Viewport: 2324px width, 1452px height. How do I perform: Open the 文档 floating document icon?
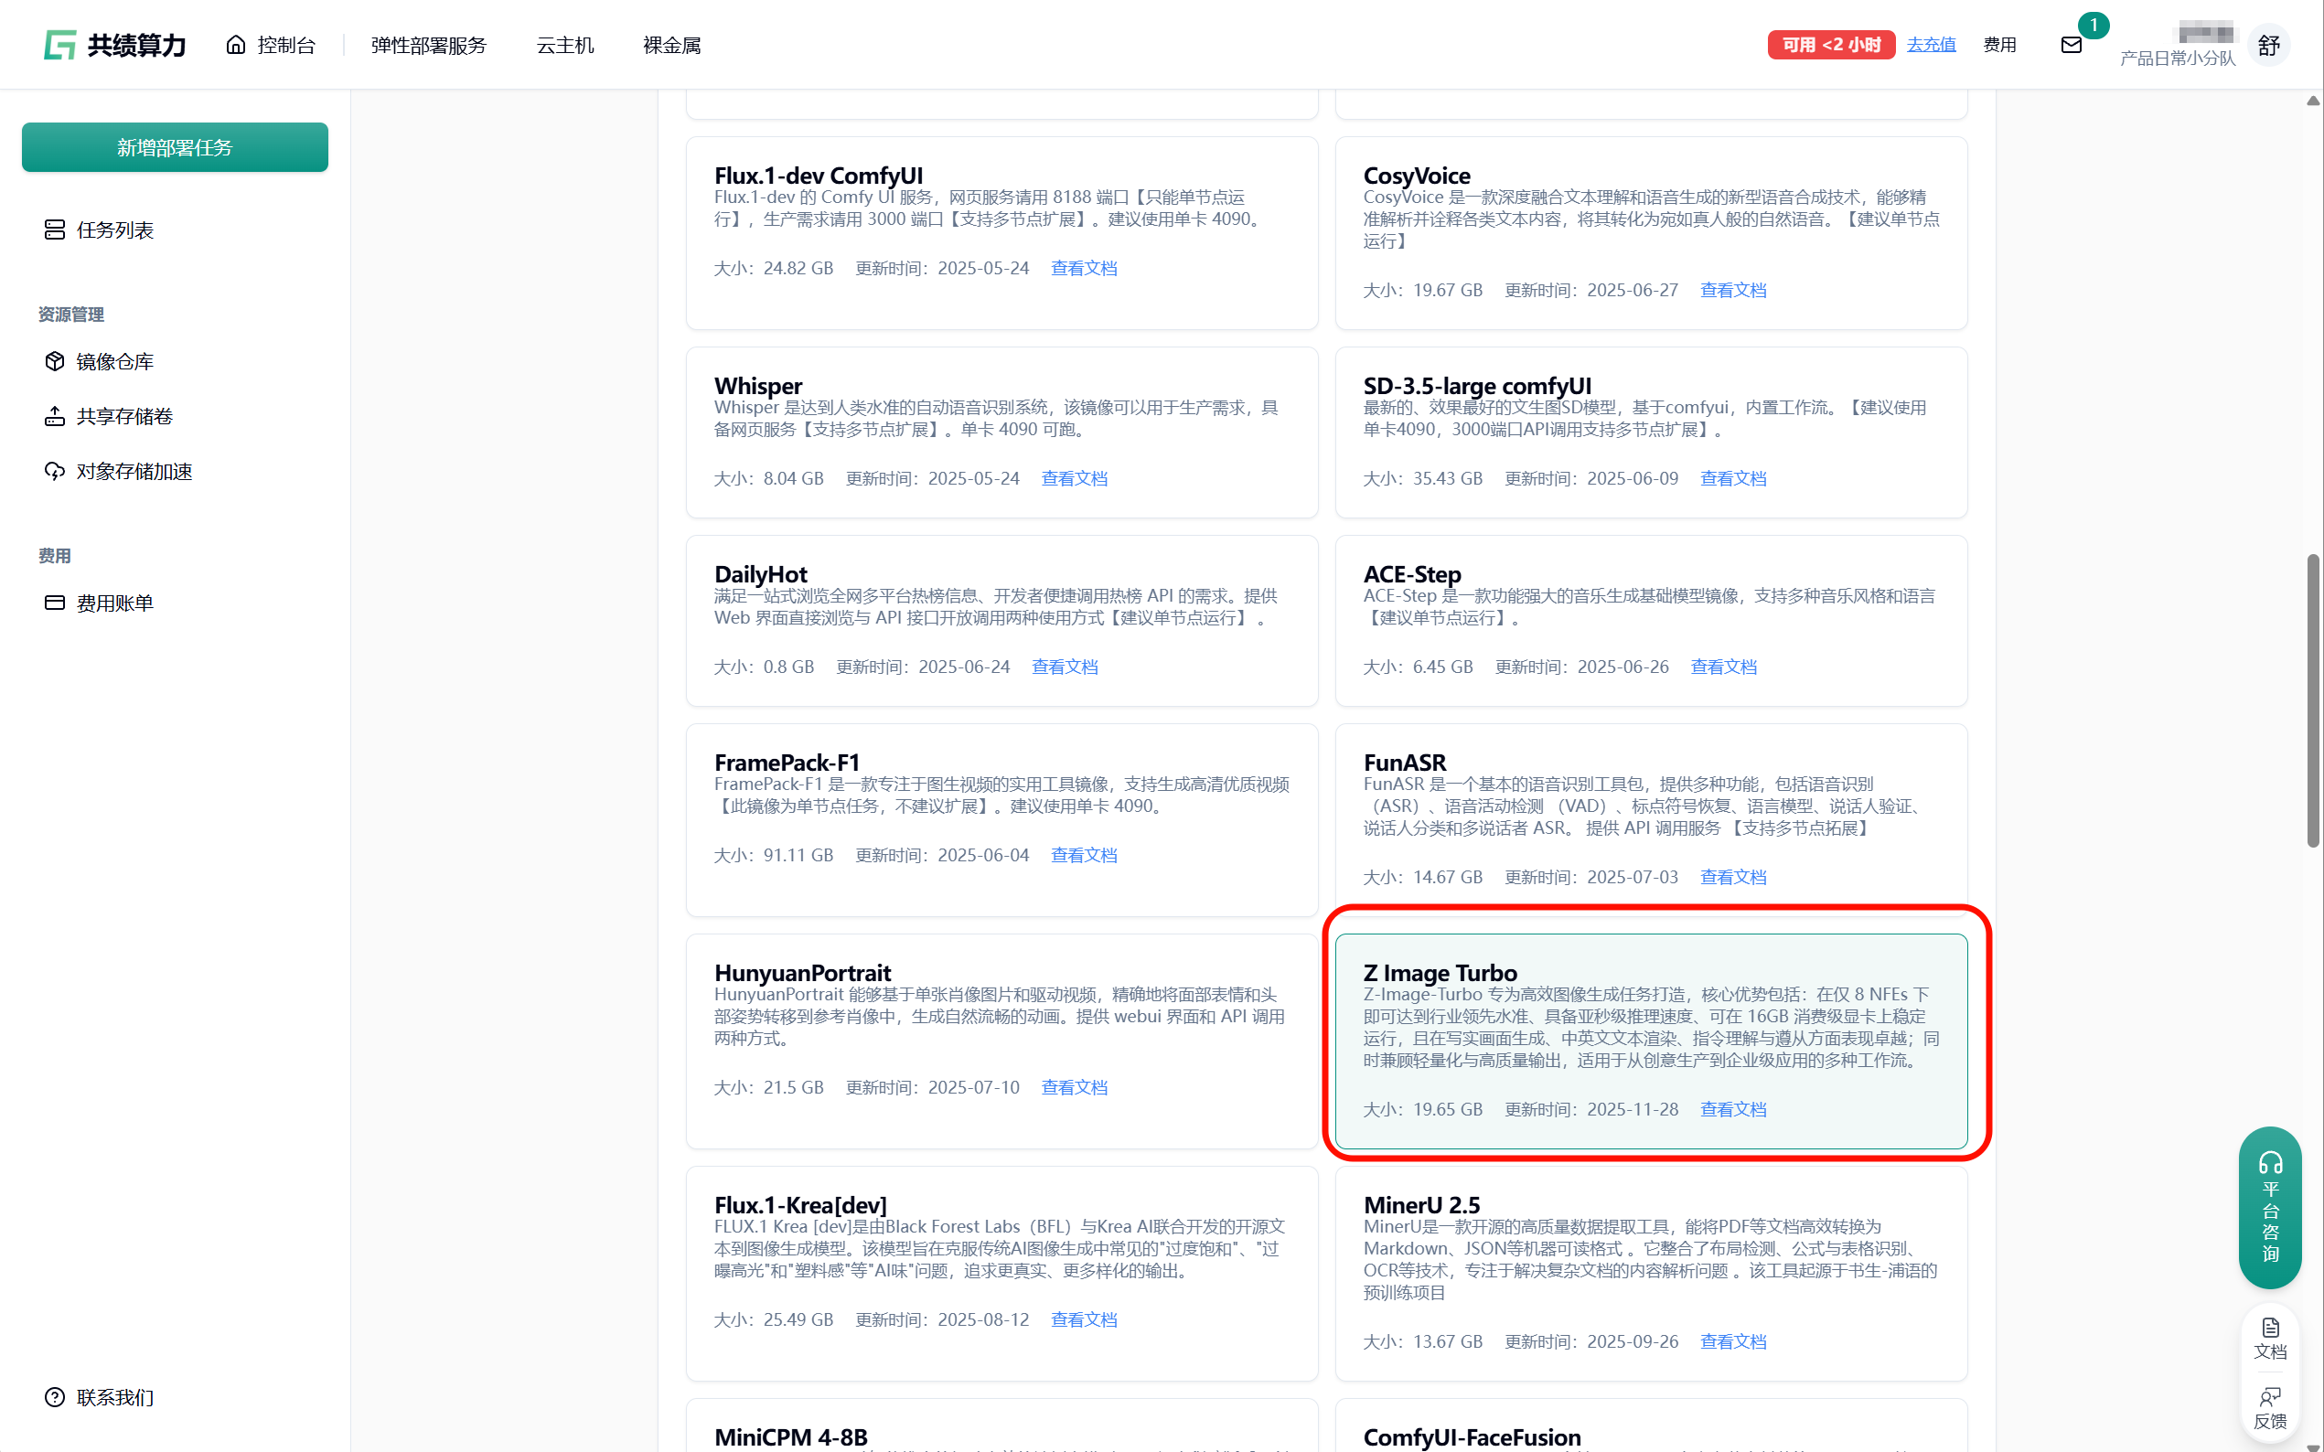(2269, 1329)
